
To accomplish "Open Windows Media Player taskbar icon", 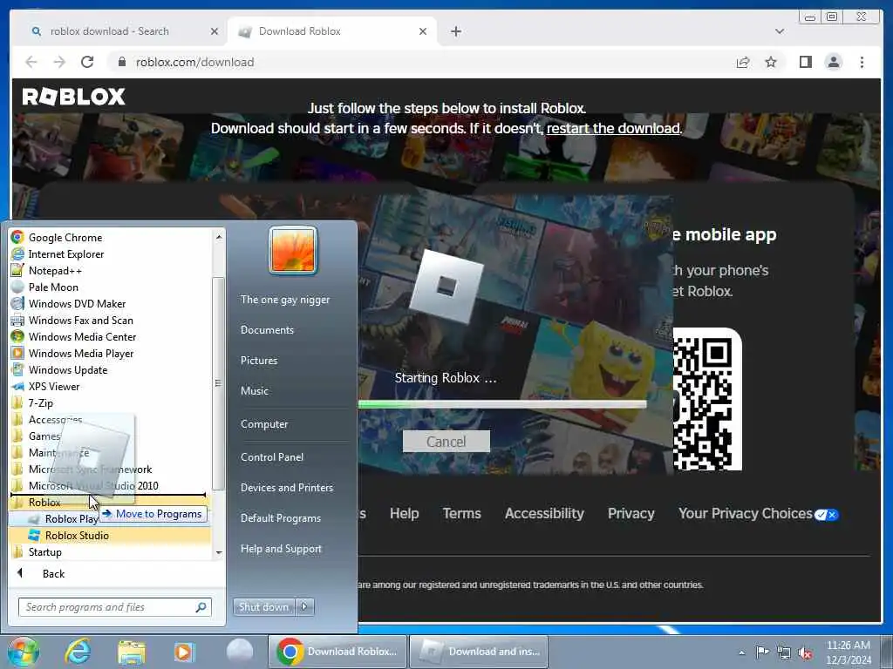I will 185,652.
